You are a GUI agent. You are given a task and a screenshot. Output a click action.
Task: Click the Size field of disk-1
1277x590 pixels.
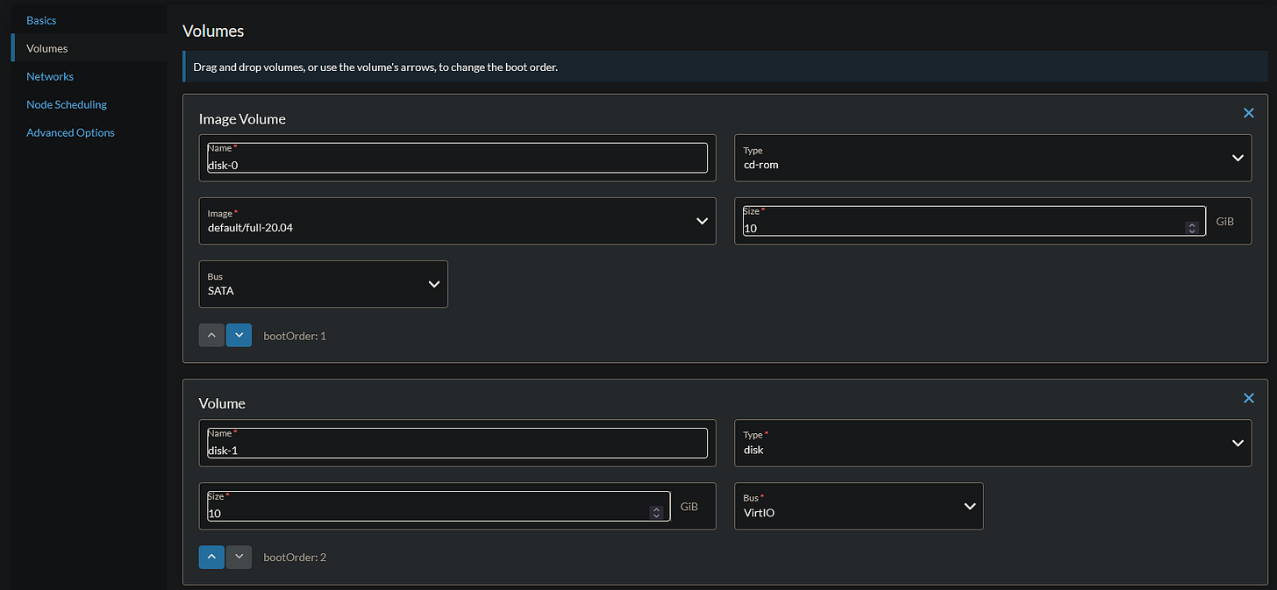tap(430, 513)
